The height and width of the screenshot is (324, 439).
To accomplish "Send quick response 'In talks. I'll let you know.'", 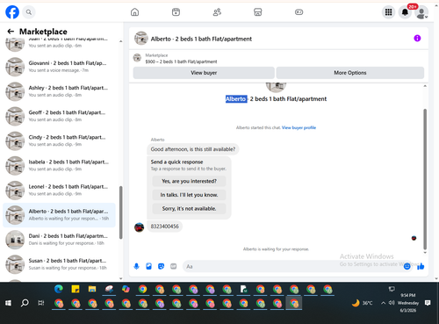I will tap(189, 195).
